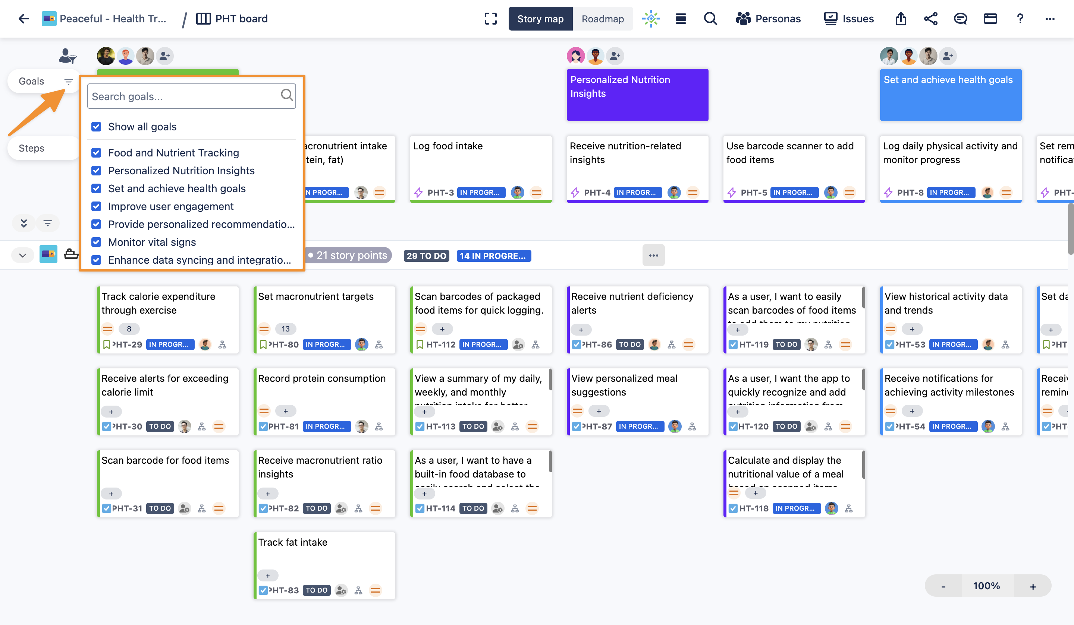The height and width of the screenshot is (625, 1074).
Task: Collapse the release swimlane chevron
Action: click(23, 256)
